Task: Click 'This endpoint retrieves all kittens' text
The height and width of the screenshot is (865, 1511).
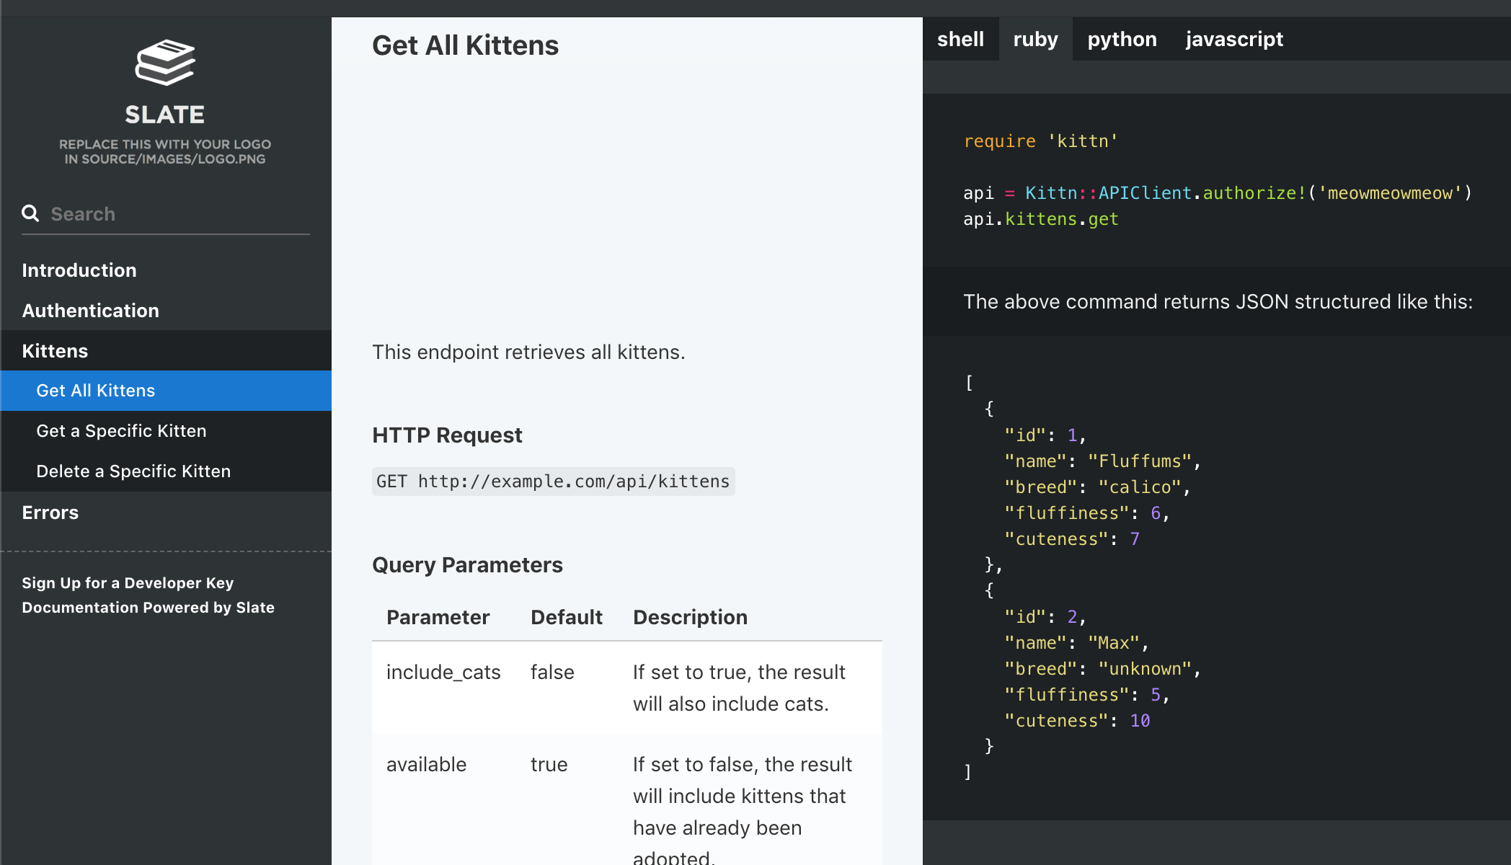Action: pos(528,352)
